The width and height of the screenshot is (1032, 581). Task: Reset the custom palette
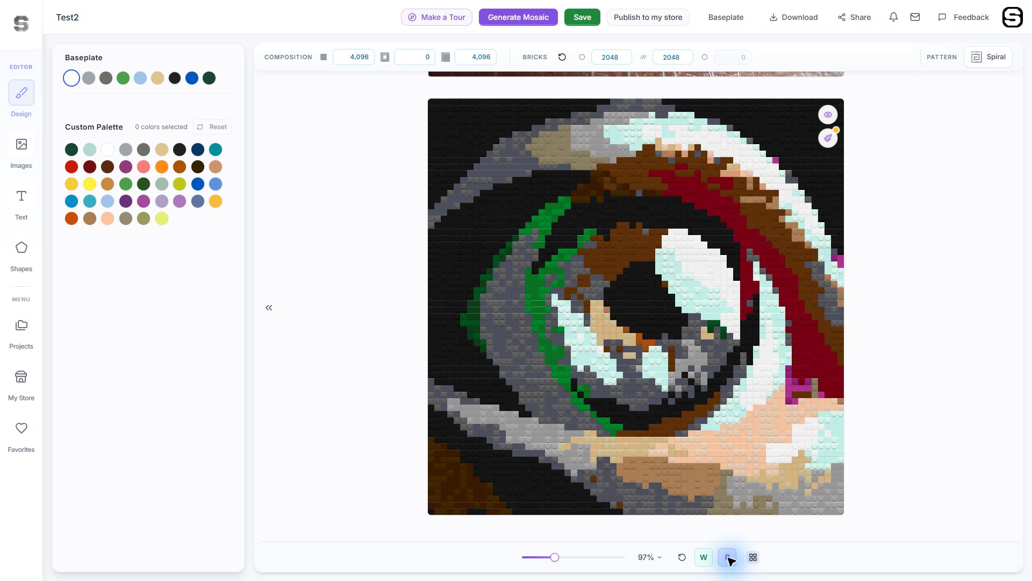212,127
